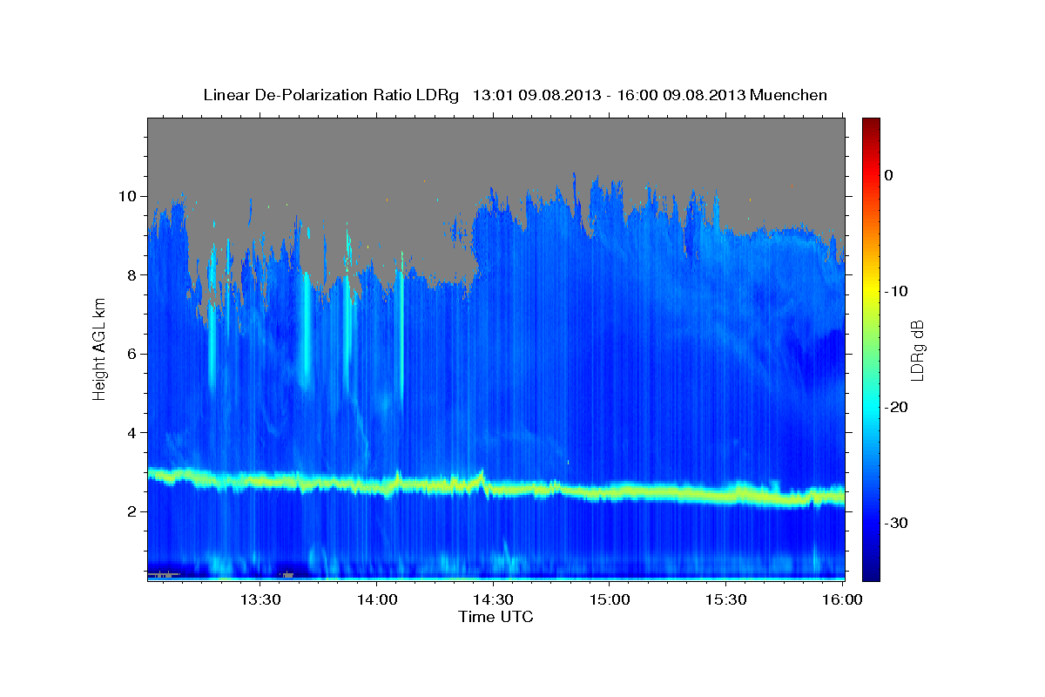1045x697 pixels.
Task: Click the colorbar value -30
Action: 895,523
